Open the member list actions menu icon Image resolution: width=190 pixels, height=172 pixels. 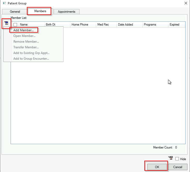(x=6, y=23)
